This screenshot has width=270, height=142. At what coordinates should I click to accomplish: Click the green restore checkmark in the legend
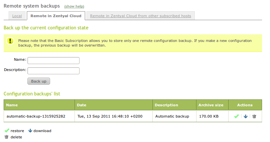[7, 131]
